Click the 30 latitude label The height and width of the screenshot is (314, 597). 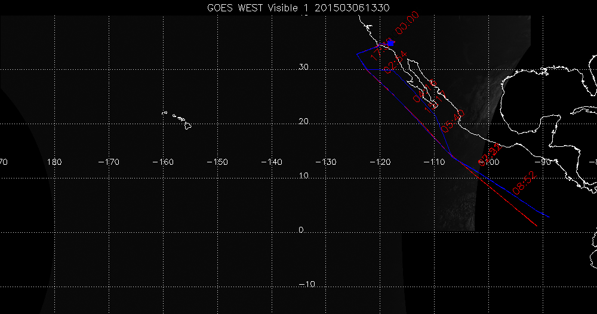304,67
